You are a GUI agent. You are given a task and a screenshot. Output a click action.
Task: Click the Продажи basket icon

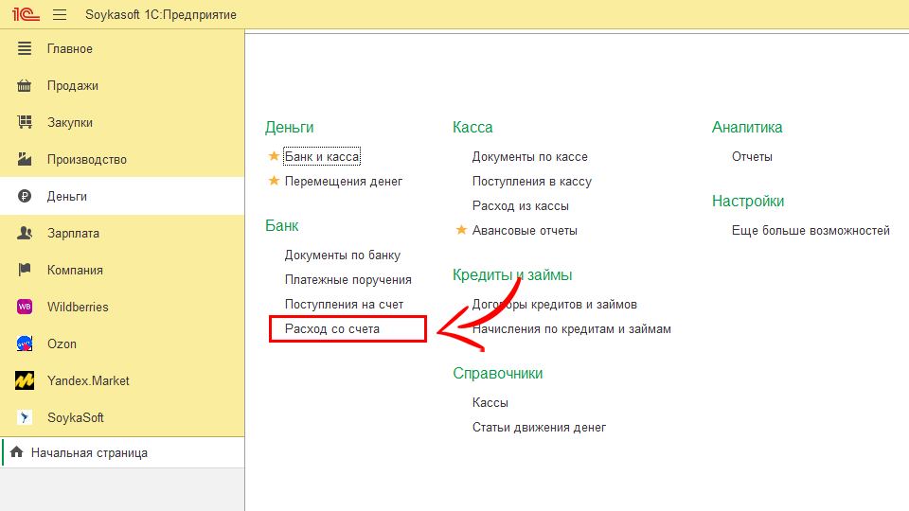coord(26,86)
